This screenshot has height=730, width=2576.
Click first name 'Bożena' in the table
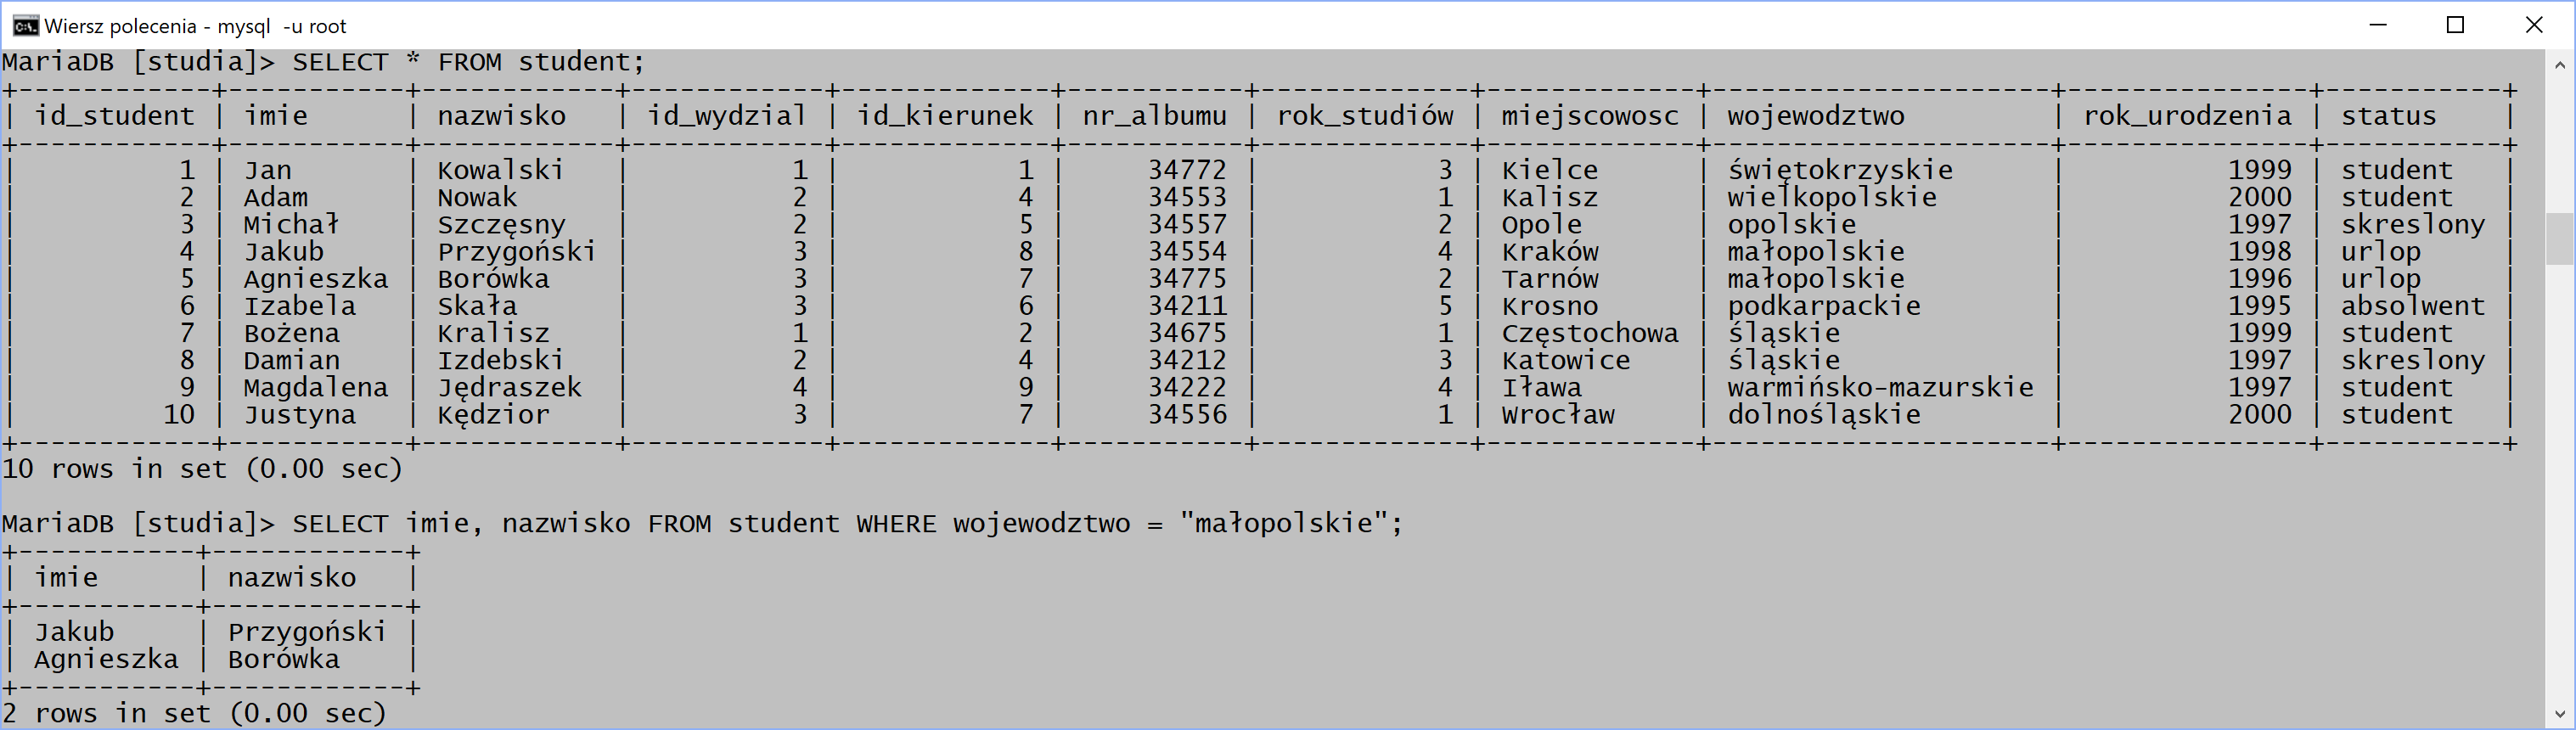[291, 333]
